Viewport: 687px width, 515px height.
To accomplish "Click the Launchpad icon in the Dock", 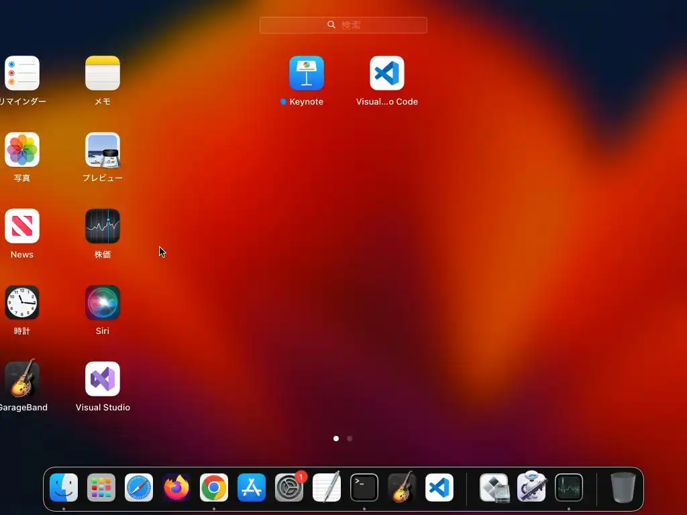I will point(101,488).
